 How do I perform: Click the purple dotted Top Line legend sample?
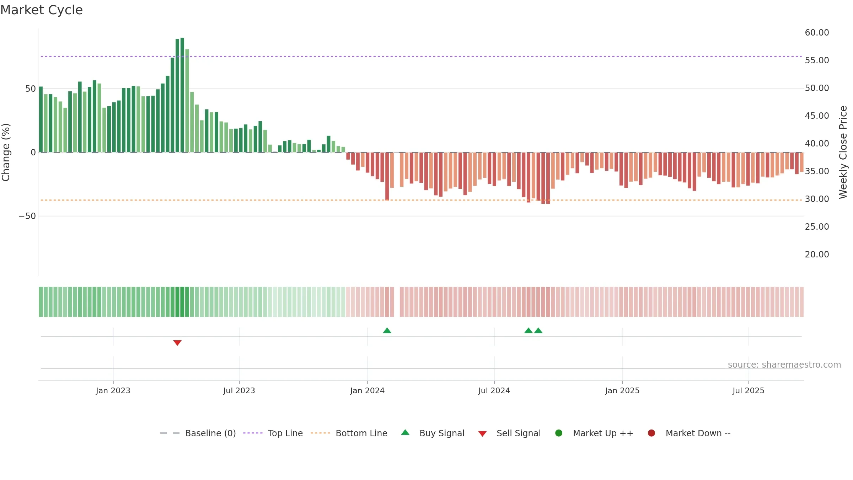(x=253, y=433)
